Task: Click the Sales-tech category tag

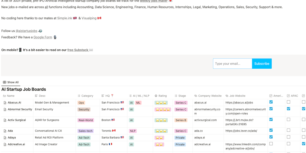Action: pos(85,131)
